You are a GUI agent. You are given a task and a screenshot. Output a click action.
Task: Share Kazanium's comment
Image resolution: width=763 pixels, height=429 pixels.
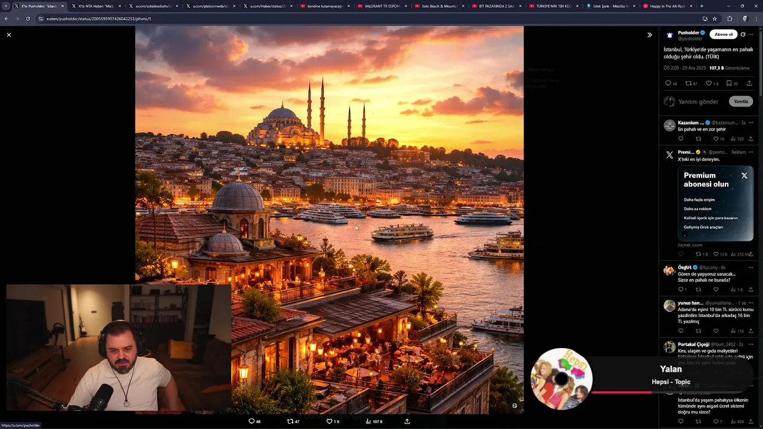[750, 139]
